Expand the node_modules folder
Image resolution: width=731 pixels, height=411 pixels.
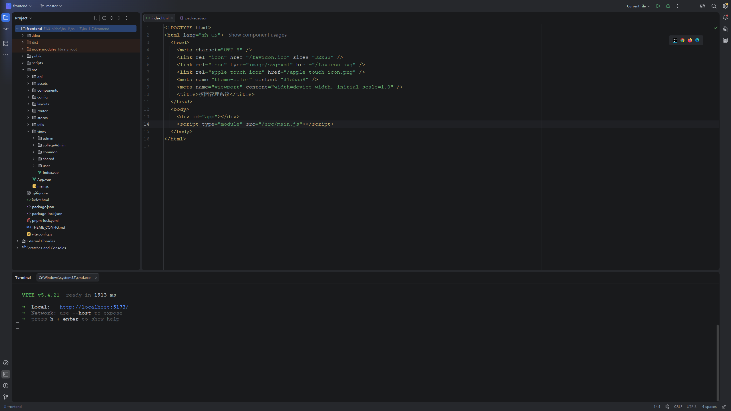coord(23,49)
